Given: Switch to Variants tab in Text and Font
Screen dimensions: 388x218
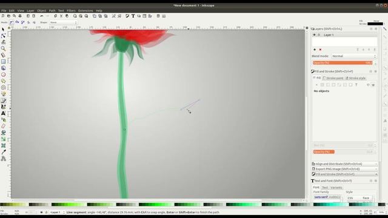Looking at the screenshot, I should (x=336, y=188).
